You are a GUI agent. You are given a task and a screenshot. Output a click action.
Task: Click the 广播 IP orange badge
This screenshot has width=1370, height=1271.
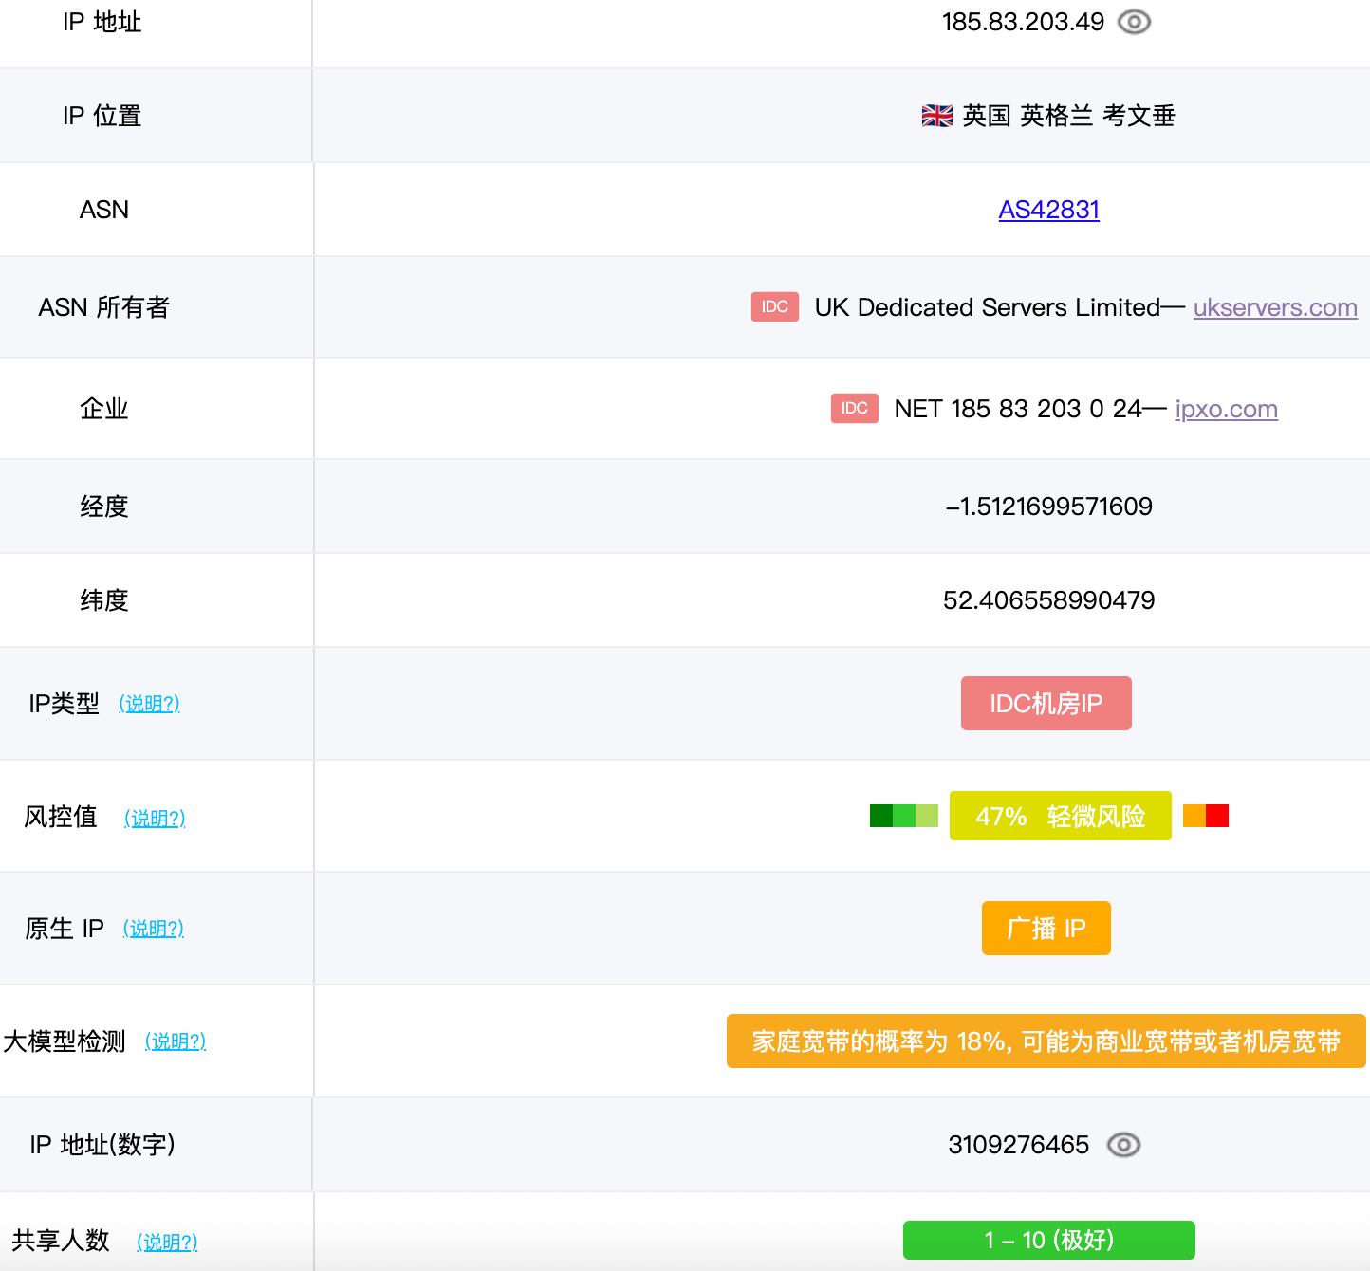point(1046,928)
